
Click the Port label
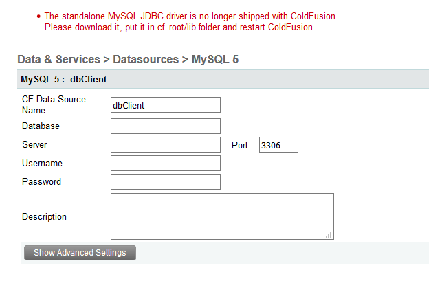[x=240, y=145]
